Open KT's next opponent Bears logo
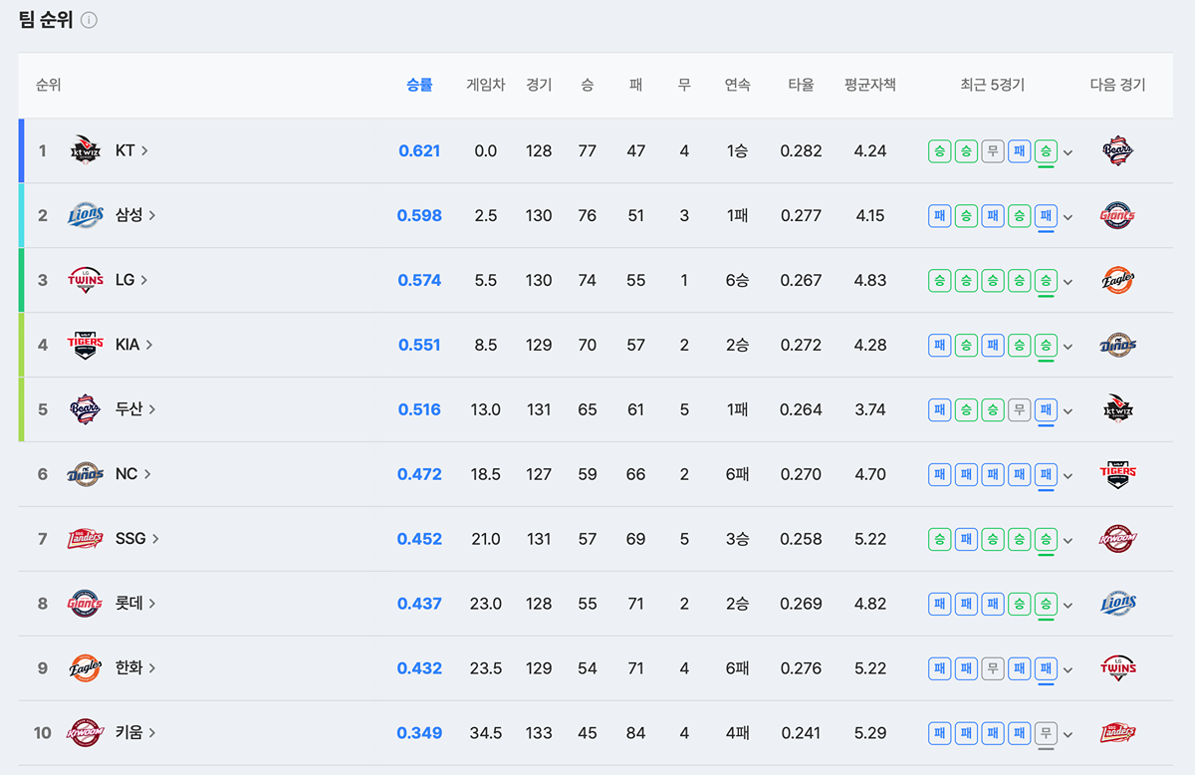Image resolution: width=1195 pixels, height=775 pixels. point(1118,151)
